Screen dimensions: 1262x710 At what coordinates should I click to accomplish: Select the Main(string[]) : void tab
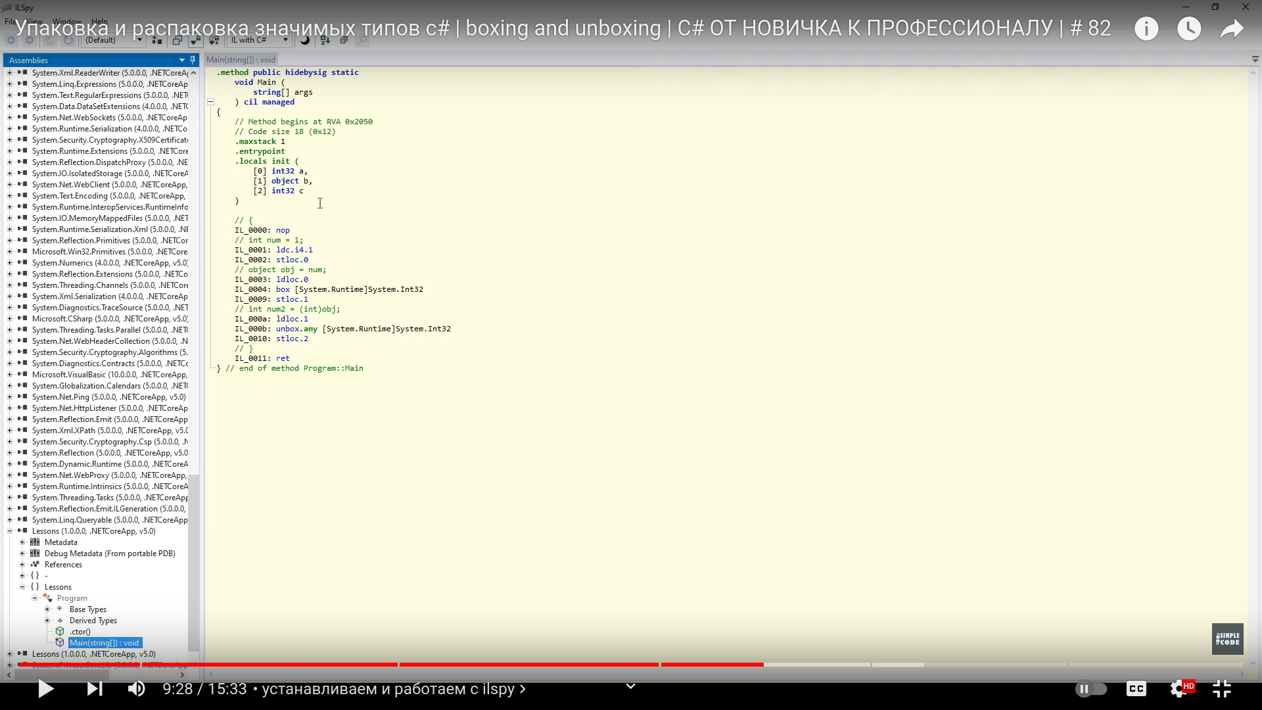click(x=241, y=60)
